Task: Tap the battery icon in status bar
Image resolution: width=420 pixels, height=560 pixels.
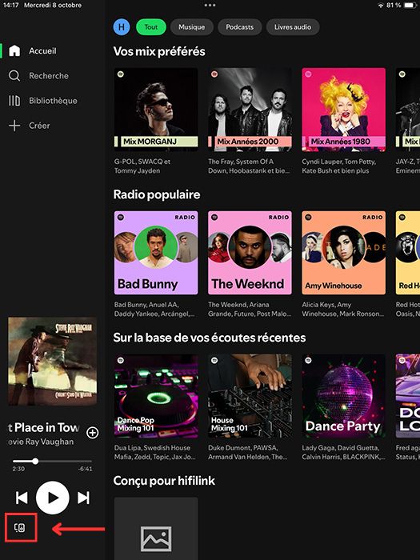Action: [411, 6]
